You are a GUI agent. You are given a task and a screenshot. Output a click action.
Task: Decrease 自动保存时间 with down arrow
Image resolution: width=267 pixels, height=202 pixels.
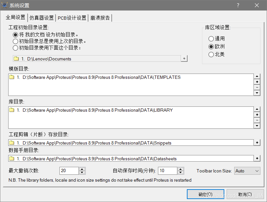pos(181,172)
